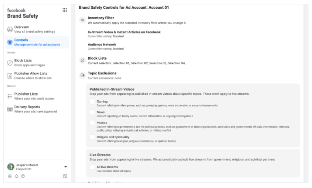Viewport: 312px width, 188px height.
Task: Click the Delivery Reports table icon
Action: click(10, 109)
